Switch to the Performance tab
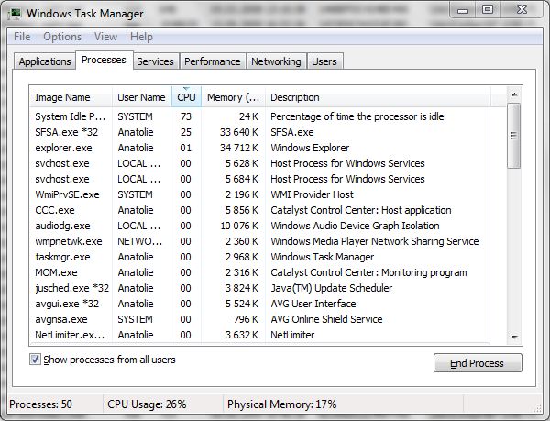 [212, 61]
